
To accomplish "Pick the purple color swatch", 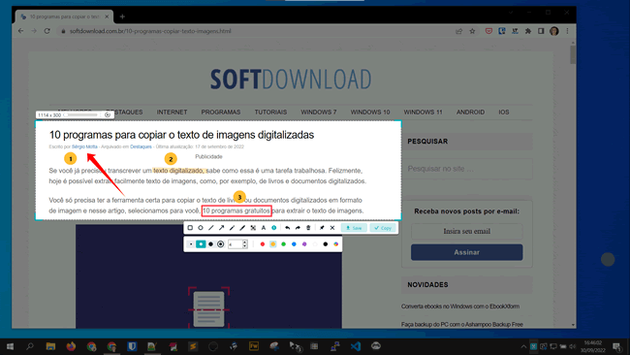I will [304, 244].
